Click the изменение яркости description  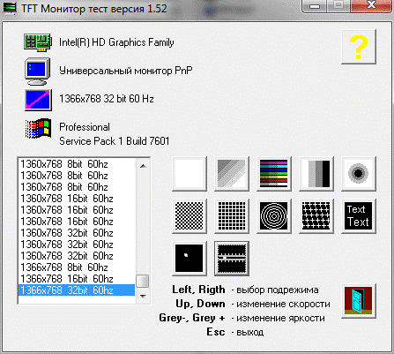tap(280, 318)
